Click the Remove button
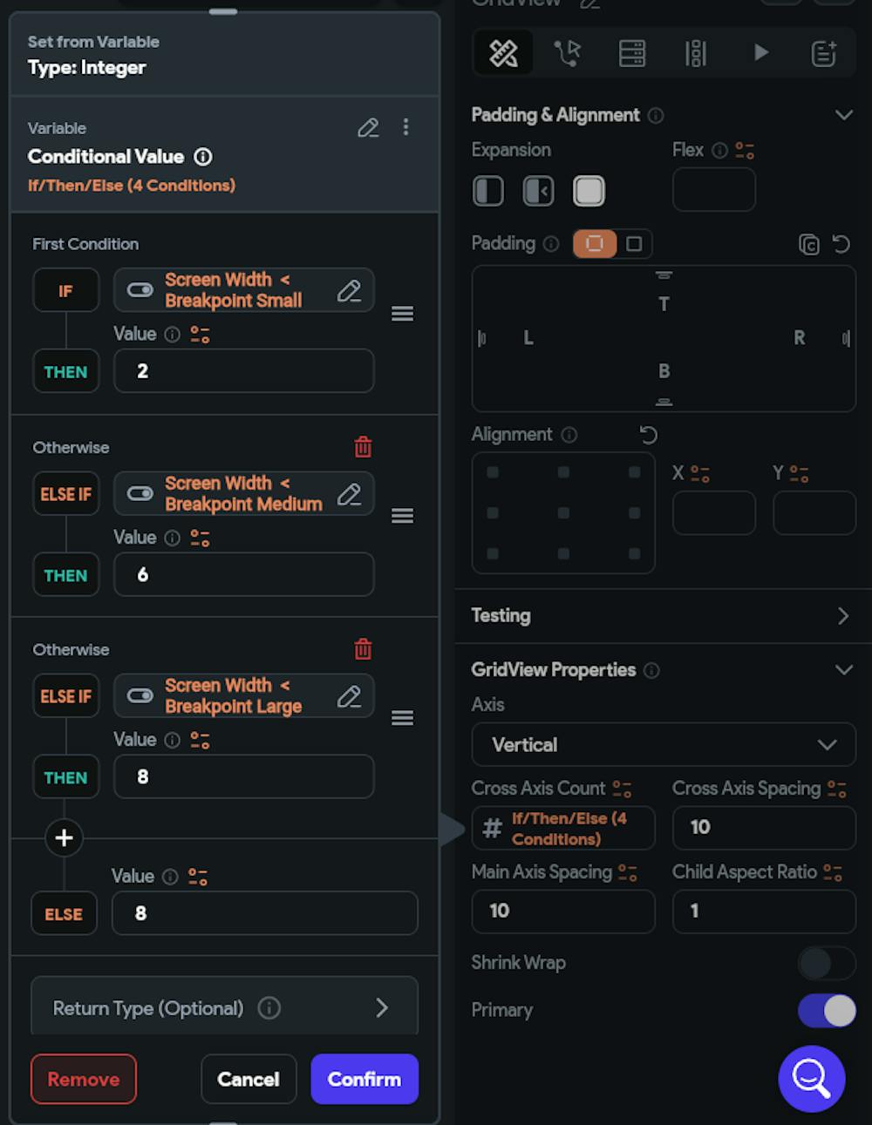872x1125 pixels. click(x=84, y=1079)
